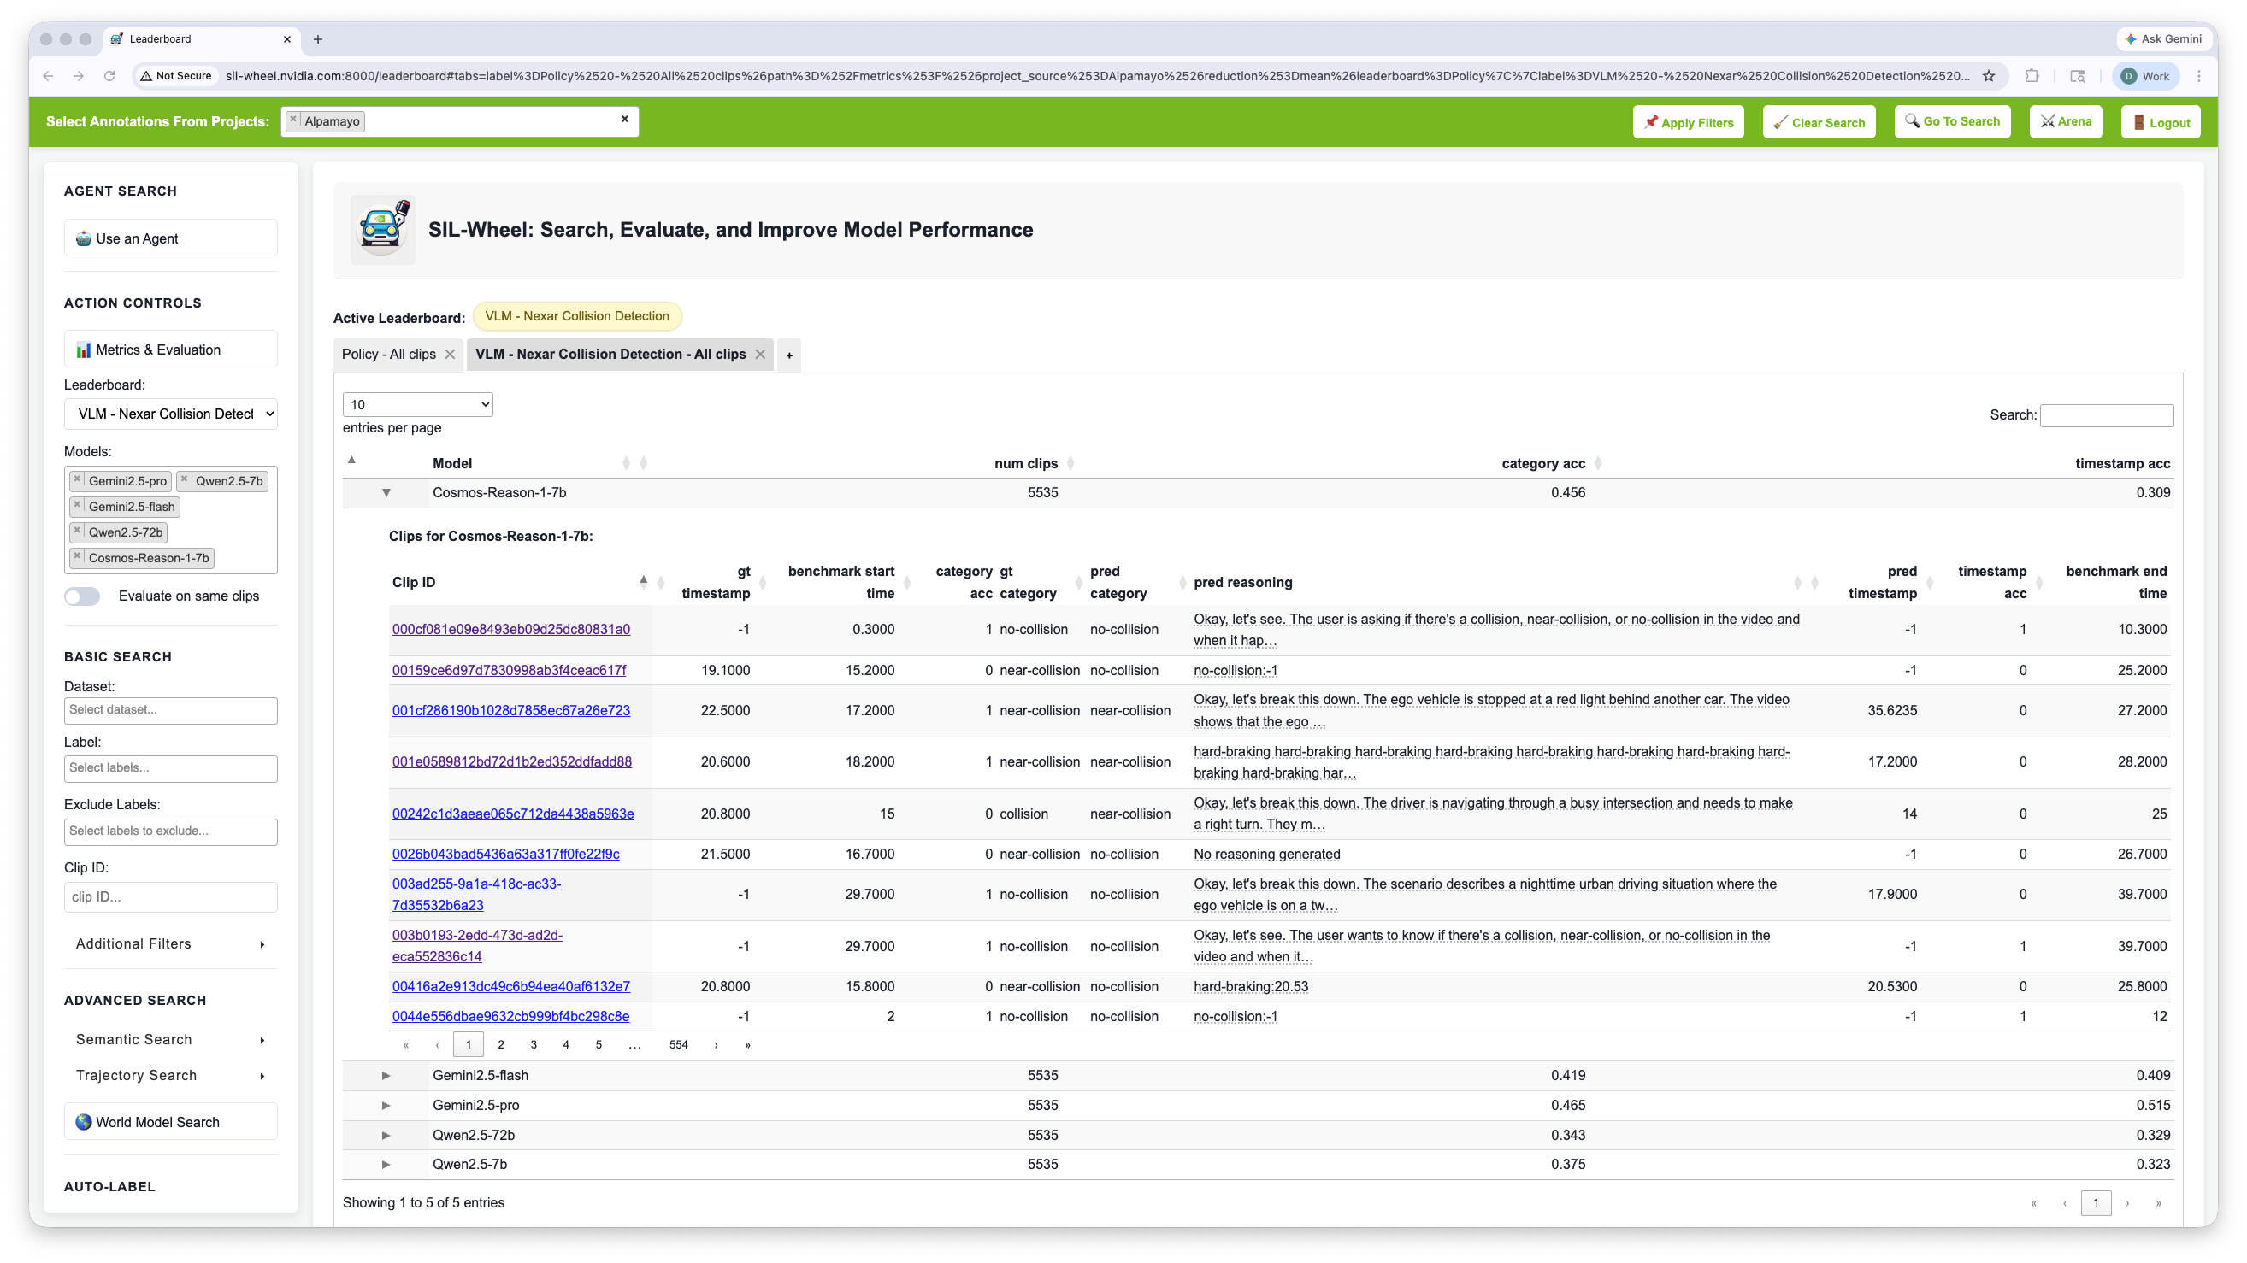Open the Leaderboard dropdown
Screen dimensions: 2247x1263
point(171,413)
